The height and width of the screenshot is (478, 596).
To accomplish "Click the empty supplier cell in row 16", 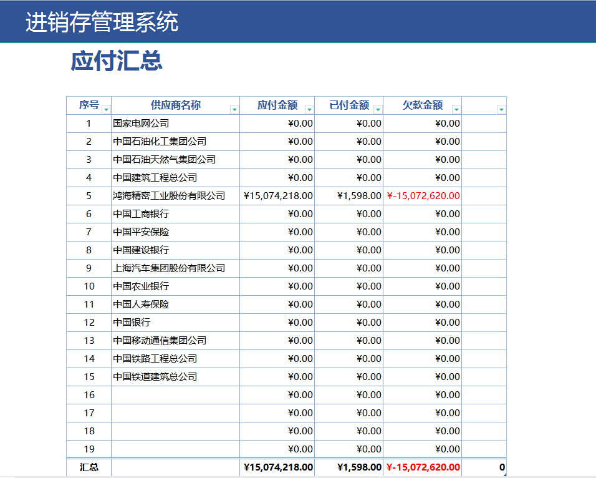I will click(x=176, y=394).
